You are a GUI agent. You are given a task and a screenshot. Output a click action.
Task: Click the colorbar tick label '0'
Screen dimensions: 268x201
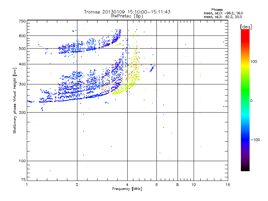point(251,100)
